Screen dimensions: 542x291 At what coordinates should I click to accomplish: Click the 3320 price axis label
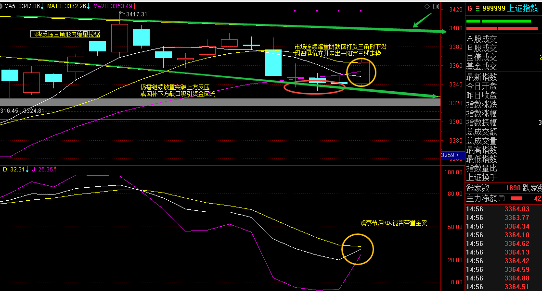point(455,103)
